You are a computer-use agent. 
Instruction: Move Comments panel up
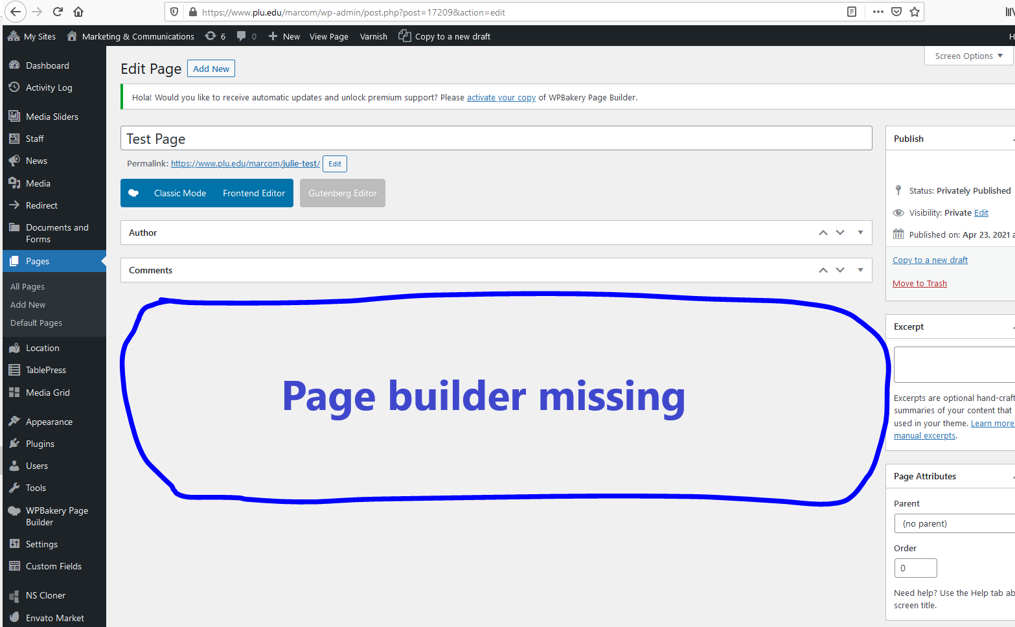tap(823, 270)
